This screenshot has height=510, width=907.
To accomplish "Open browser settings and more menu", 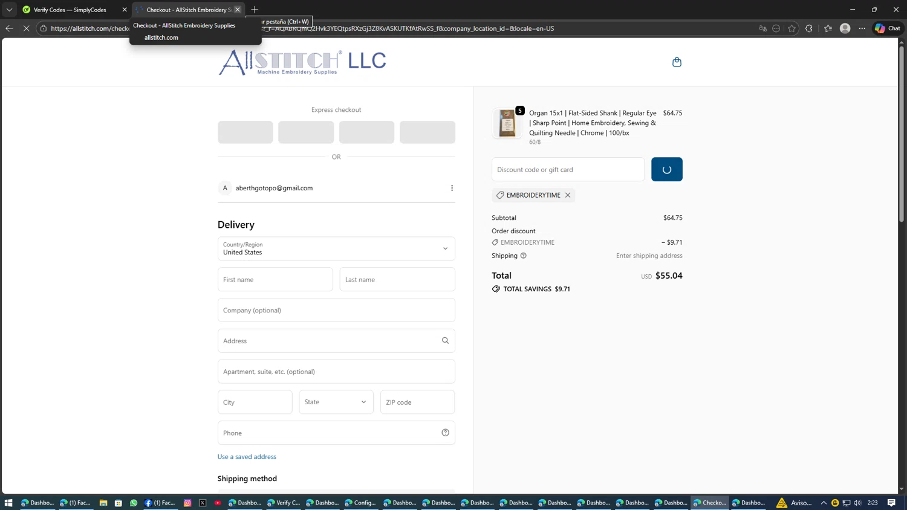I will click(x=862, y=28).
